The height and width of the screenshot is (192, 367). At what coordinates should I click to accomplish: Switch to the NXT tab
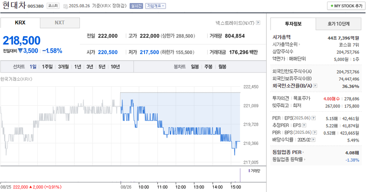click(x=60, y=23)
